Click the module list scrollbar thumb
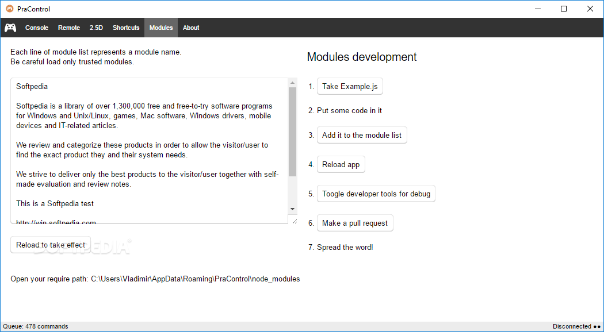This screenshot has height=332, width=604. (292, 132)
